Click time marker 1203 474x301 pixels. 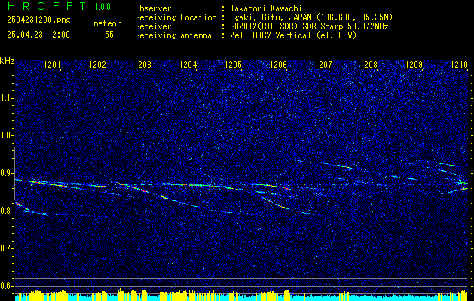tap(142, 65)
